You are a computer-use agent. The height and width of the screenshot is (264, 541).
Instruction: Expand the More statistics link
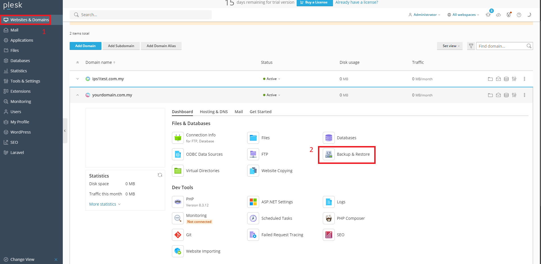tap(105, 204)
